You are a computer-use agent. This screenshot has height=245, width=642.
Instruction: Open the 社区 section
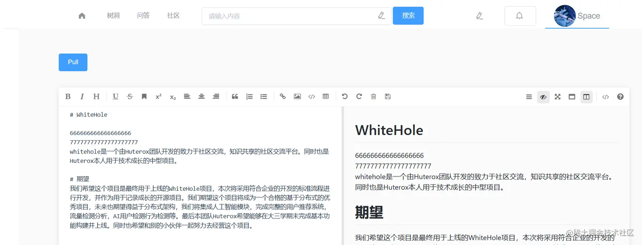(173, 16)
